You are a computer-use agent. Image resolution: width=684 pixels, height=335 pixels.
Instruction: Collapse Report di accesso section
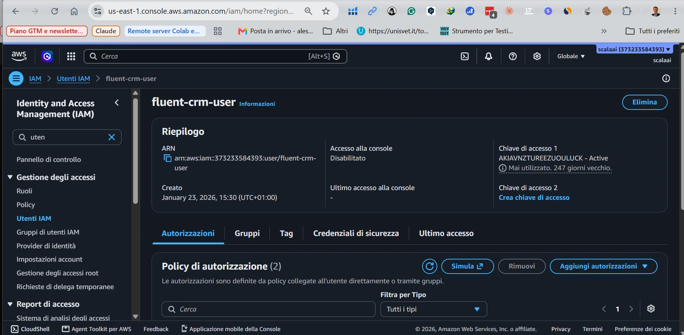point(10,304)
